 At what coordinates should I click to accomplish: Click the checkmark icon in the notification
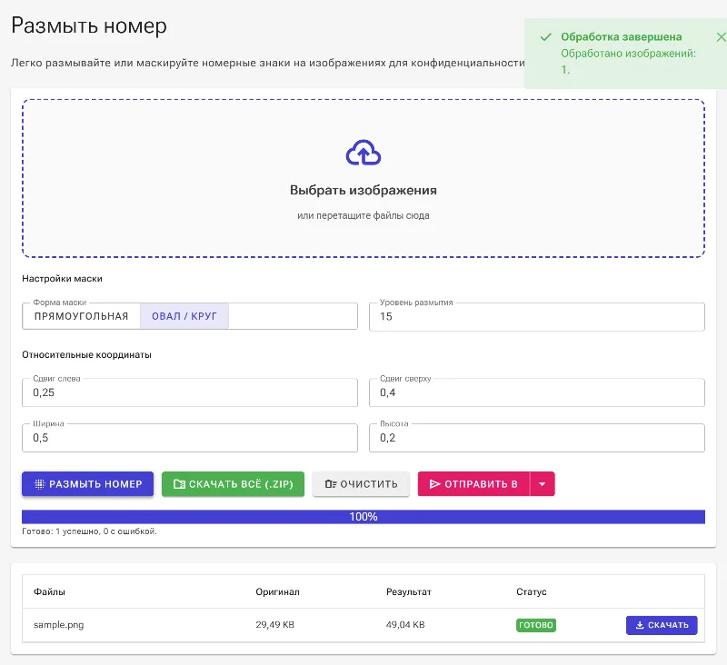click(546, 37)
